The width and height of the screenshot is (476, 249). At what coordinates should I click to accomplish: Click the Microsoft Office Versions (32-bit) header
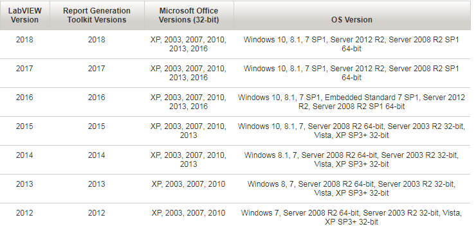click(x=189, y=15)
